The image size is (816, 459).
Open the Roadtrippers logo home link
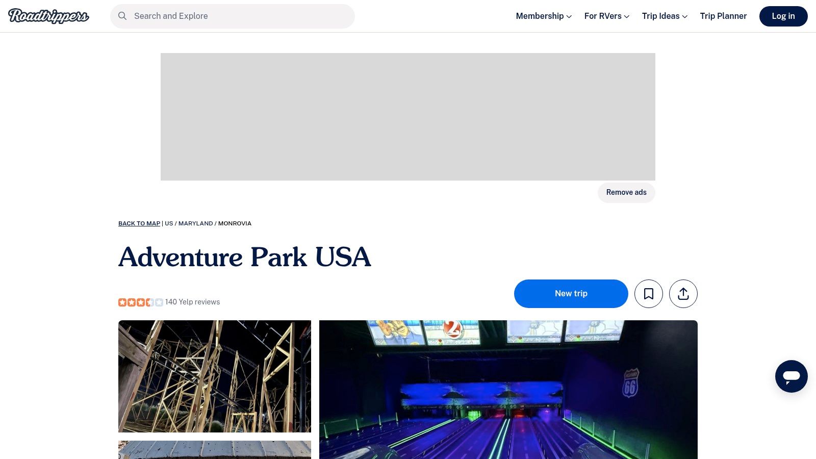pyautogui.click(x=48, y=16)
